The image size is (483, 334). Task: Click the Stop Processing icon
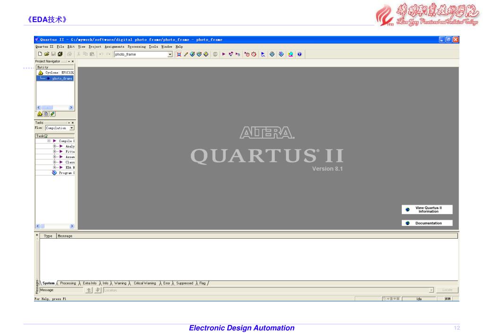click(215, 54)
